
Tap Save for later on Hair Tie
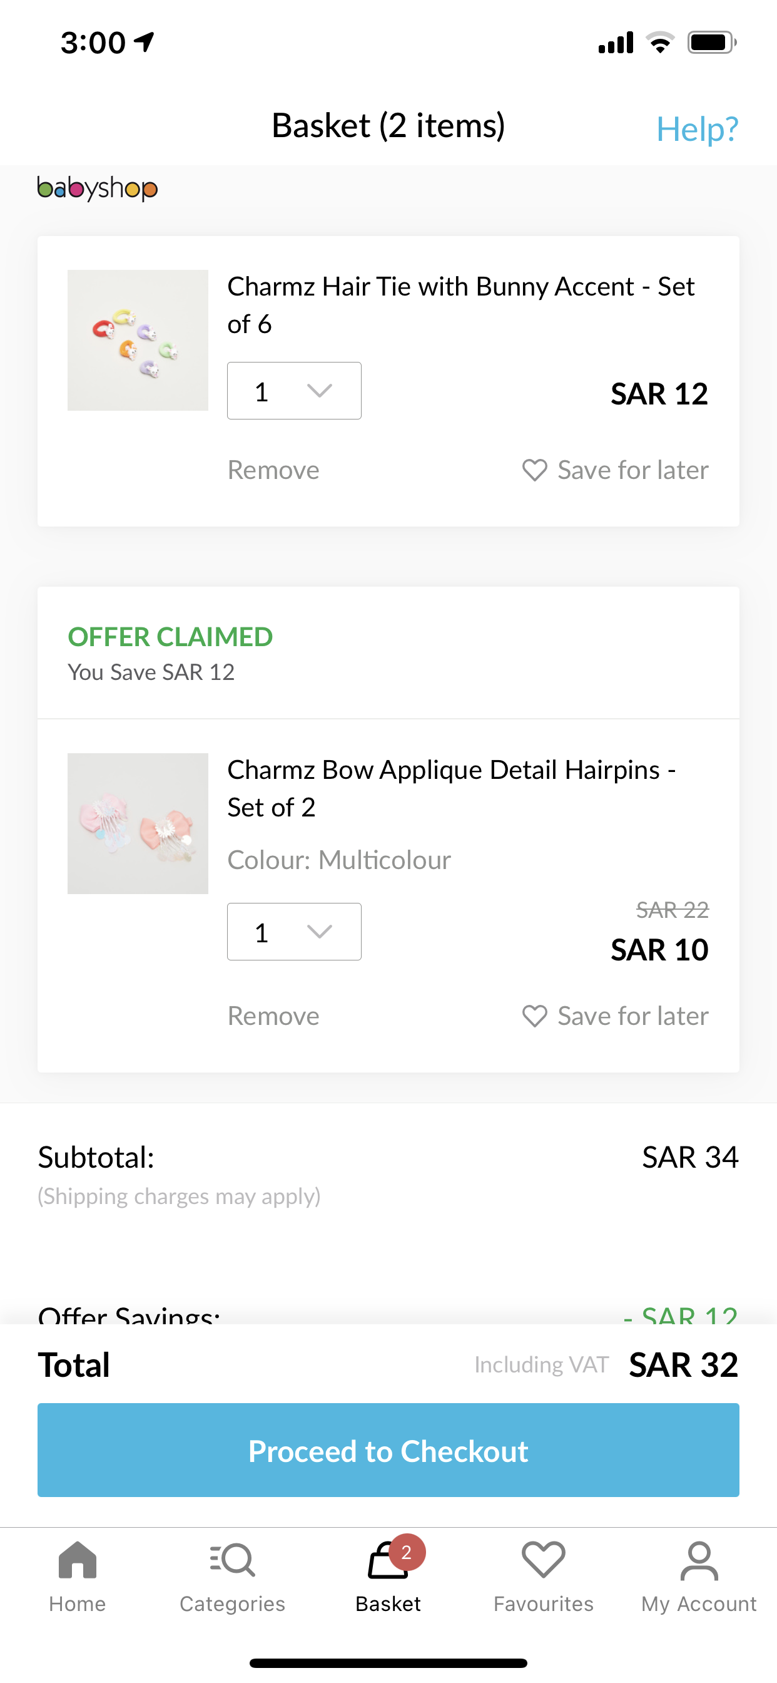pyautogui.click(x=632, y=470)
